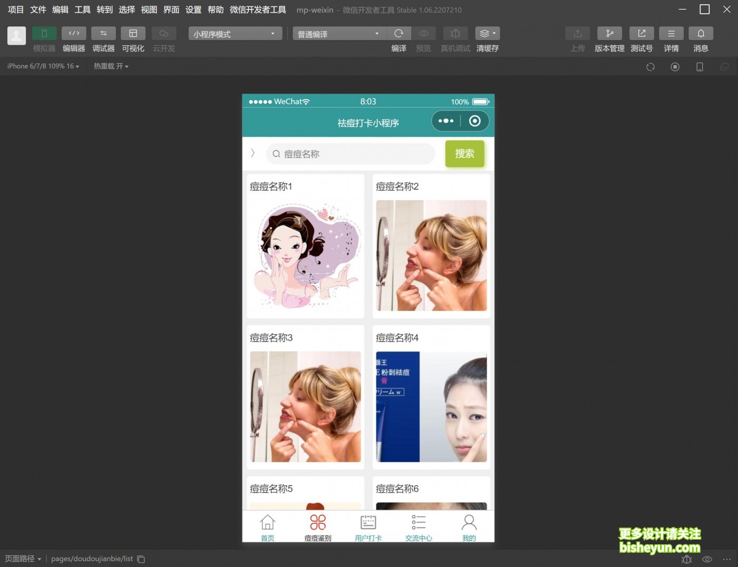Open the 转到 menu
Viewport: 738px width, 567px height.
click(104, 9)
